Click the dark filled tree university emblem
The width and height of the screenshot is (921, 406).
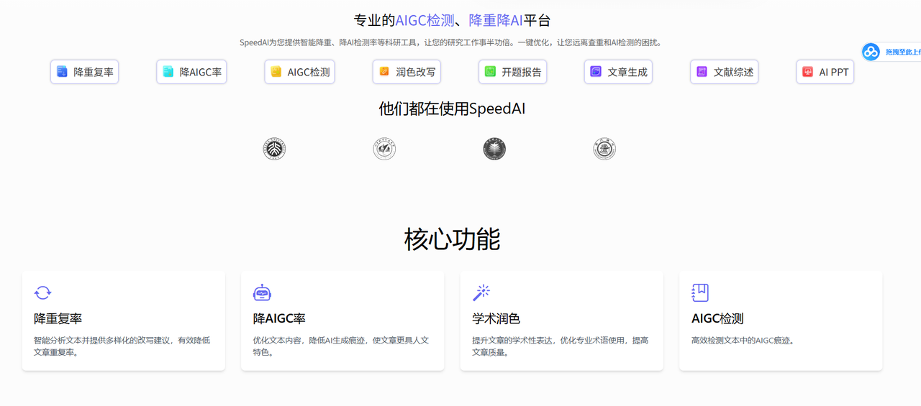(x=494, y=149)
